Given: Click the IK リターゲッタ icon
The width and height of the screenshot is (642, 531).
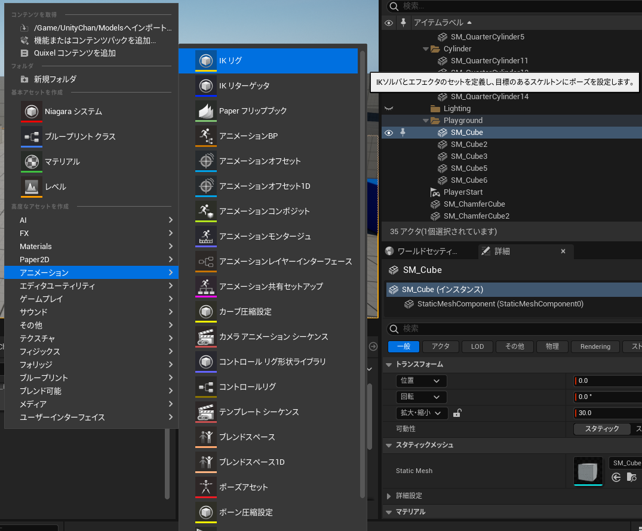Looking at the screenshot, I should pyautogui.click(x=206, y=86).
